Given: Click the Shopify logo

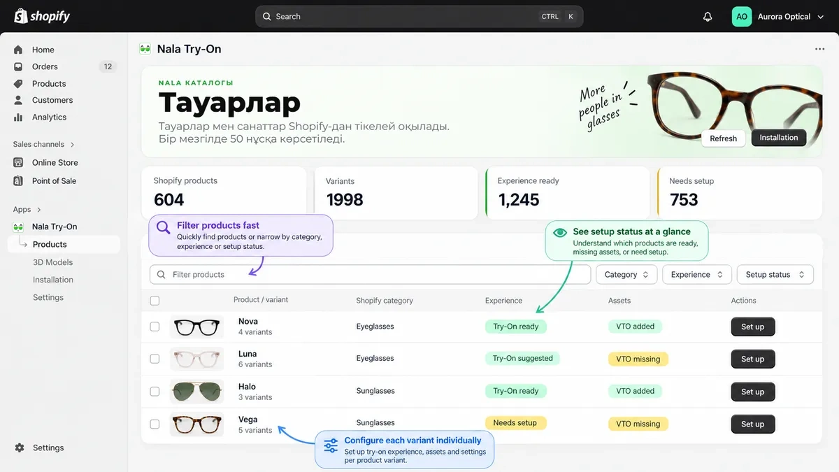Looking at the screenshot, I should point(42,16).
